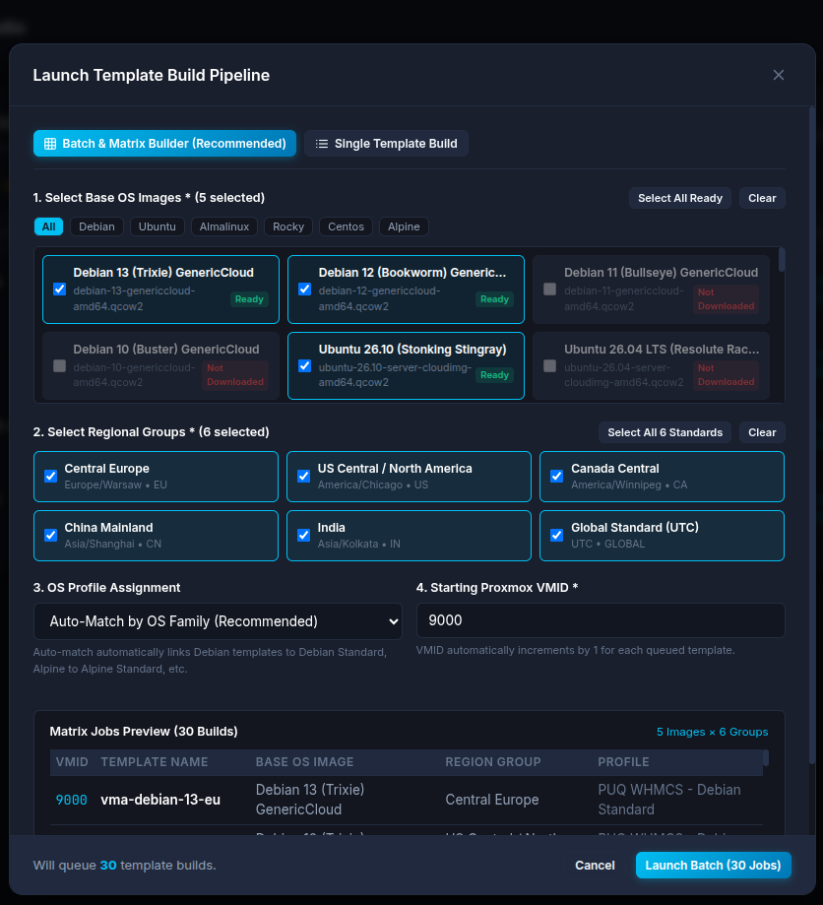Click the Ready badge on Debian 12

coord(494,299)
